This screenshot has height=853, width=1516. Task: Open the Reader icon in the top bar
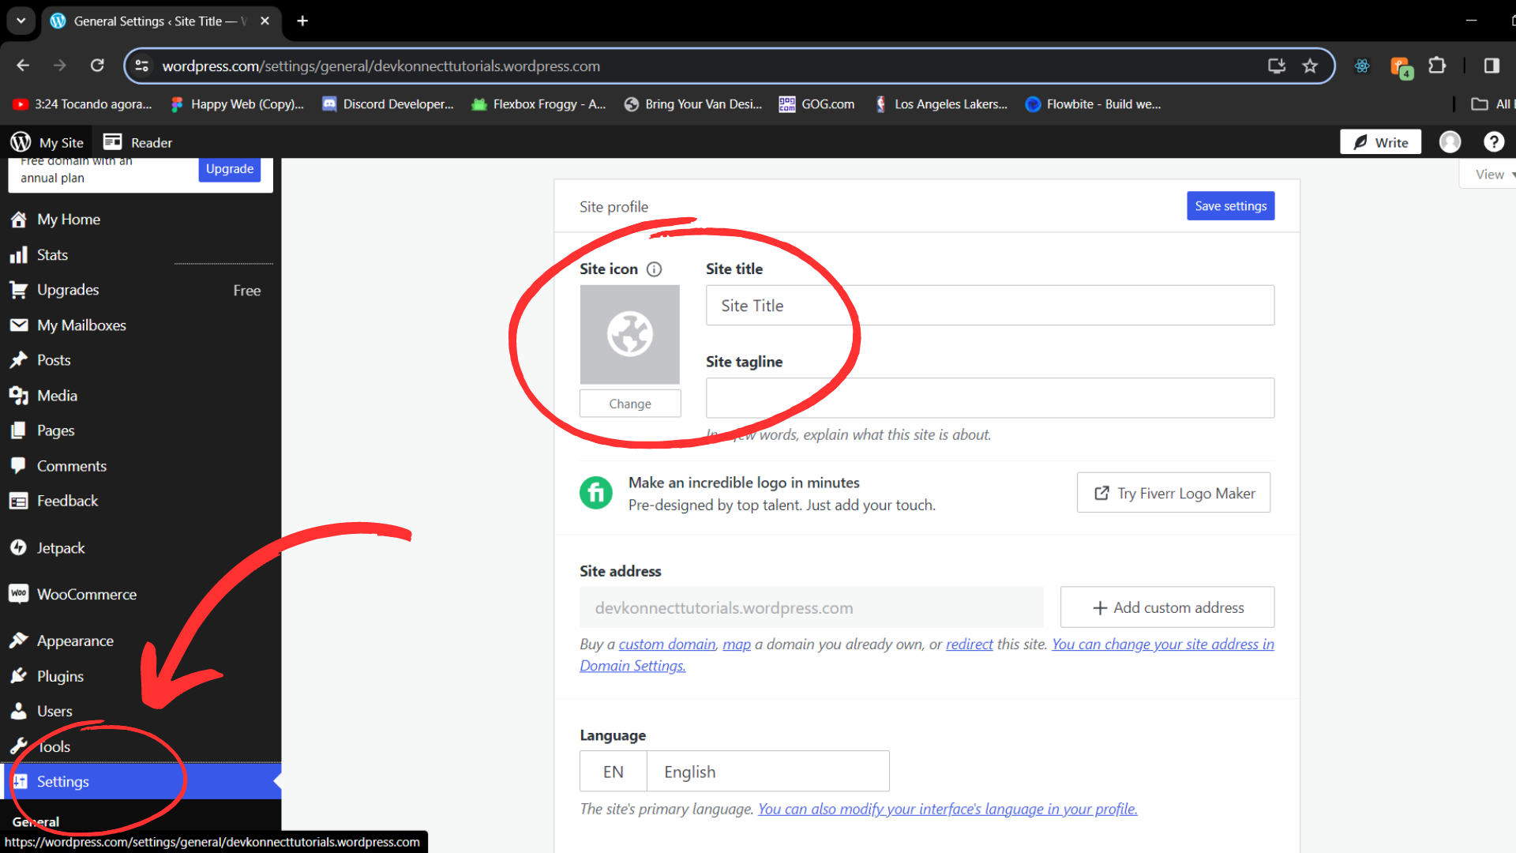tap(113, 142)
